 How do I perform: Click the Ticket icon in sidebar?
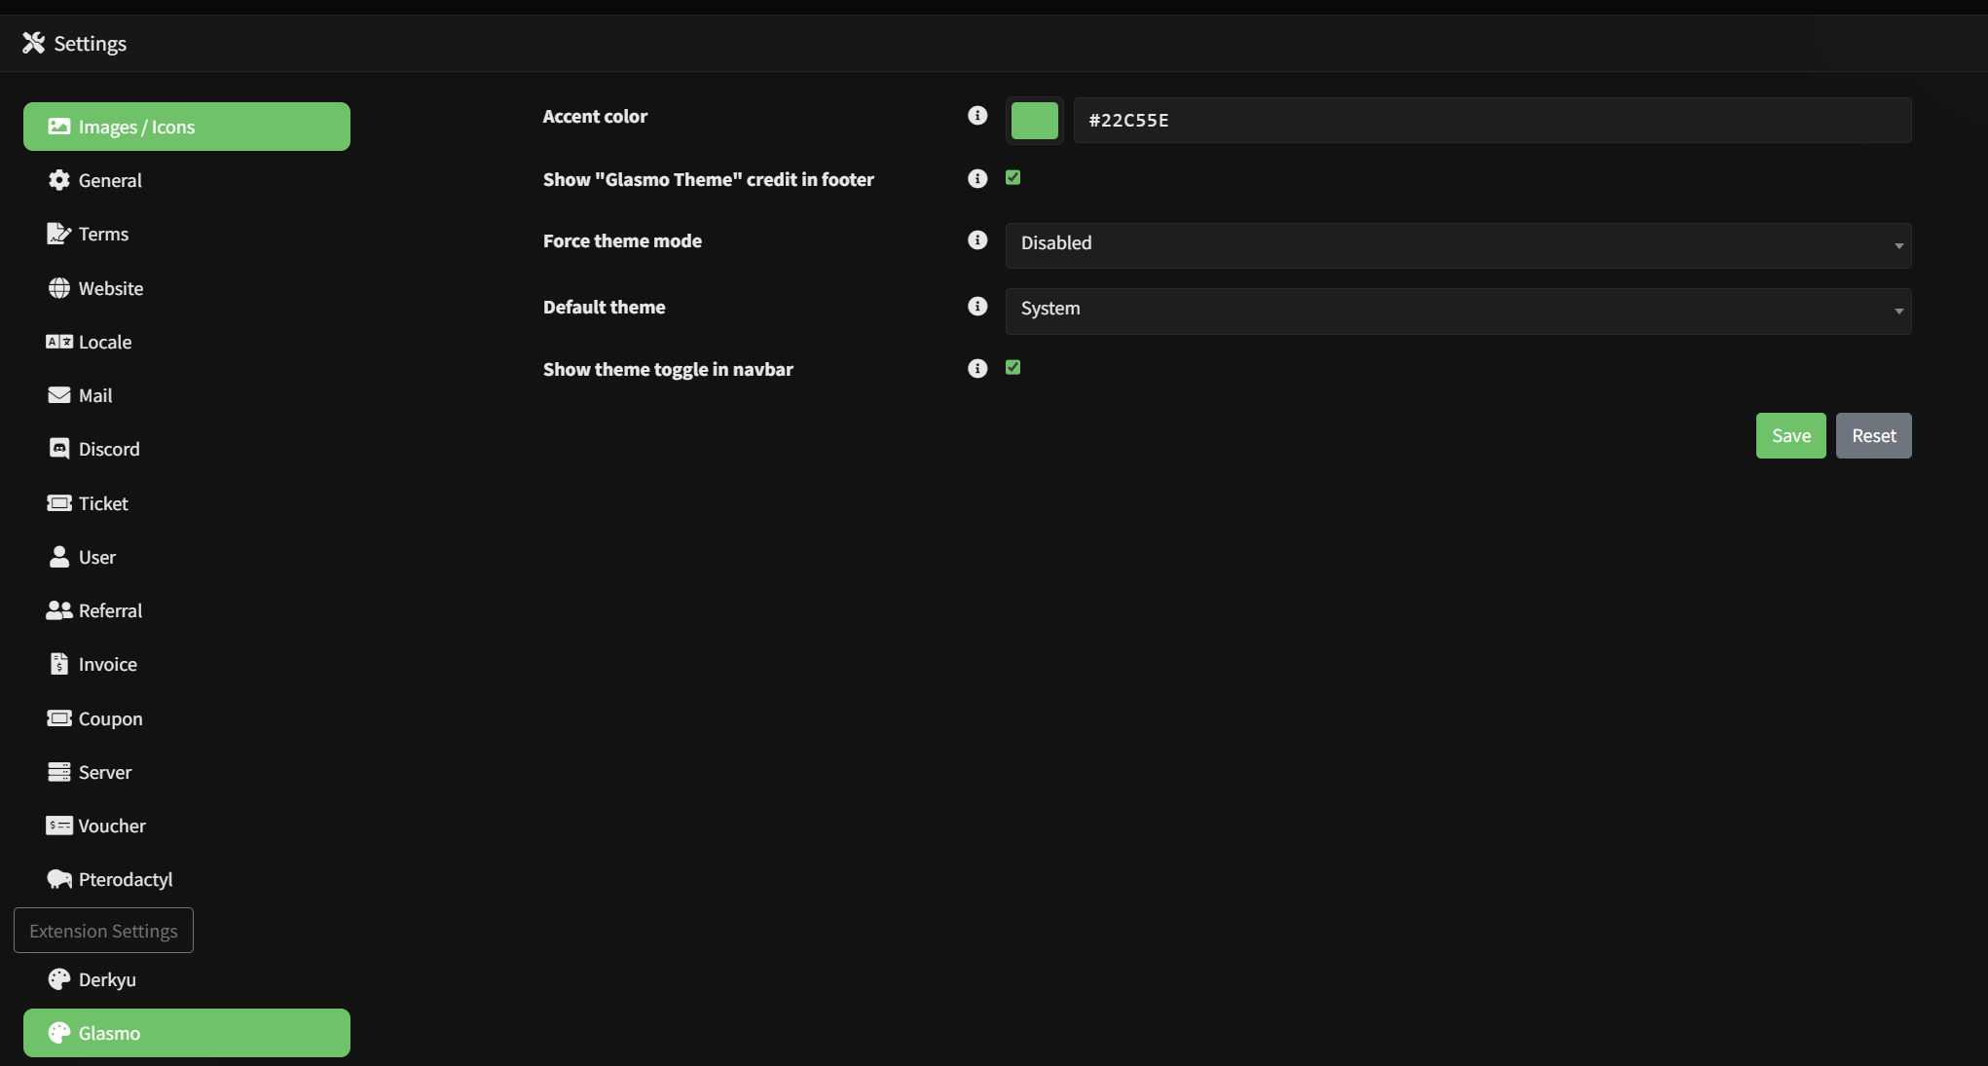tap(59, 503)
